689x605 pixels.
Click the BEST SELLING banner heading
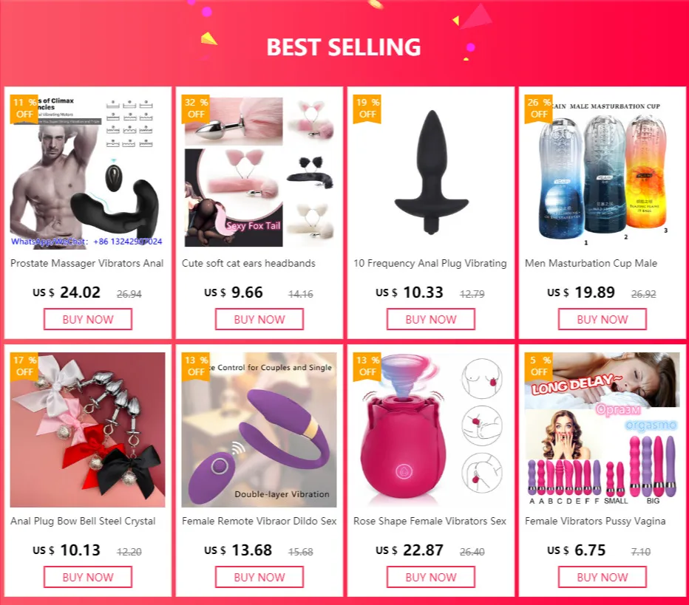[344, 47]
